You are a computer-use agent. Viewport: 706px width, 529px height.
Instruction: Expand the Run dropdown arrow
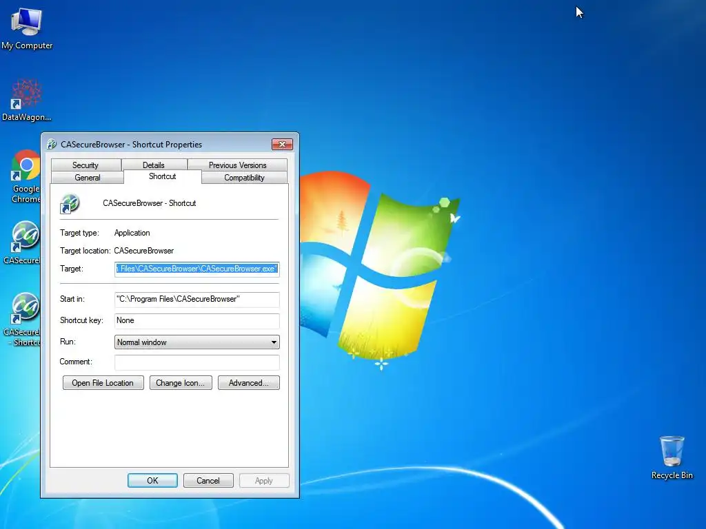[x=274, y=342]
